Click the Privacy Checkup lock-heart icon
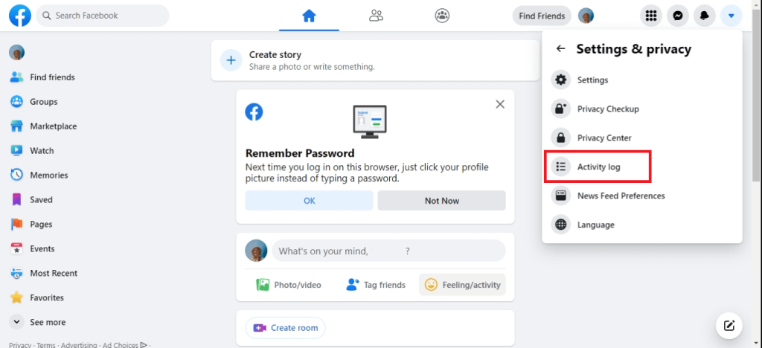The height and width of the screenshot is (348, 762). click(x=561, y=109)
